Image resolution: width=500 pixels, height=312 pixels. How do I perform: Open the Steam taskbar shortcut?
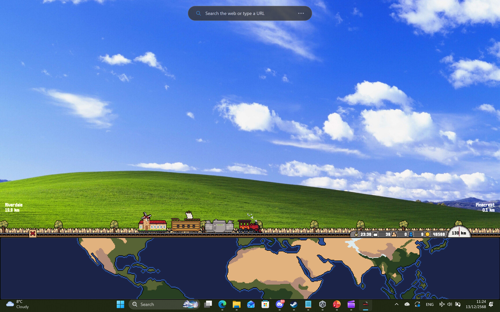coord(294,304)
